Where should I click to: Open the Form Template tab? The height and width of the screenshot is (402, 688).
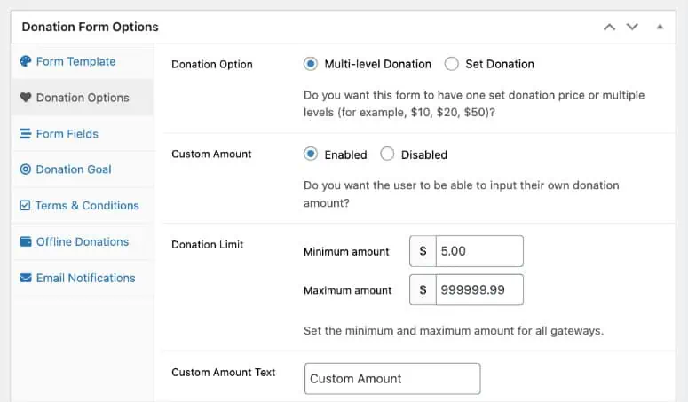click(83, 61)
